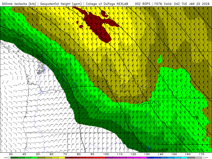
Task: Click the dark blue swatch starting at 130
Action: (x=150, y=158)
